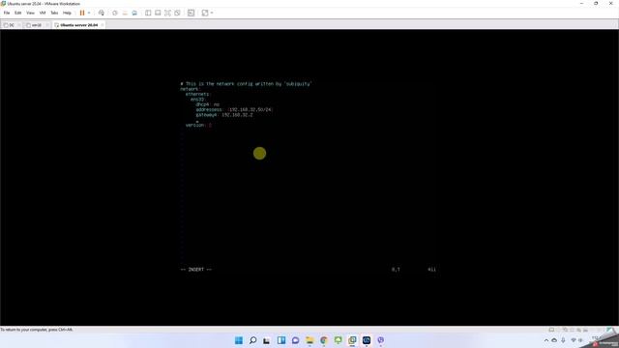Click the '-- INSERT --' mode indicator
This screenshot has width=619, height=348.
196,270
